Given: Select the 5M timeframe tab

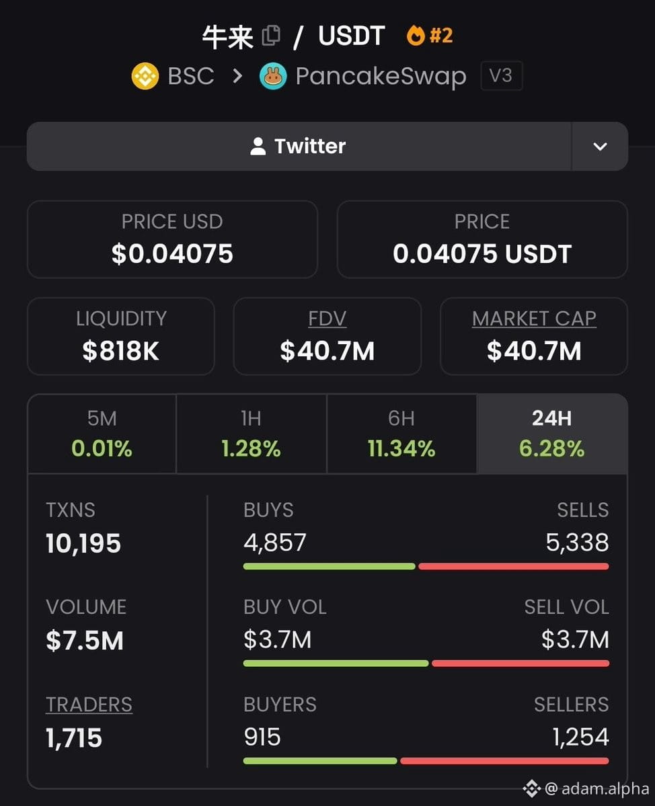Looking at the screenshot, I should click(x=102, y=434).
